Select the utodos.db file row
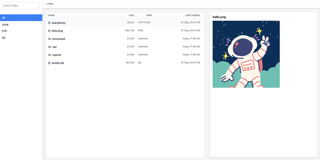 click(x=107, y=63)
